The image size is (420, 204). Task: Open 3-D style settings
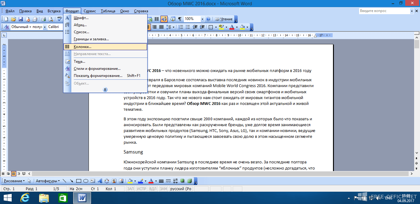pos(190,181)
